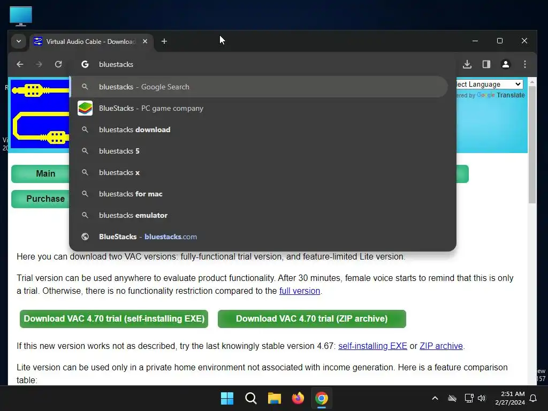Open the tab search chevron button
548x411 pixels.
pos(19,41)
